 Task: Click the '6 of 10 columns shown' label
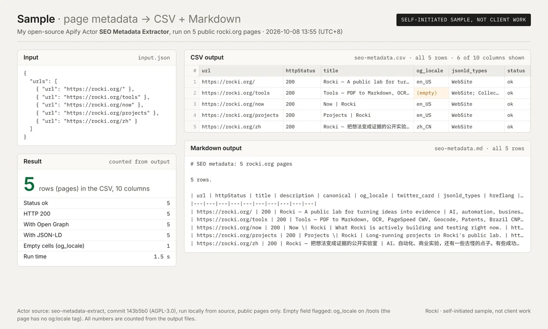pyautogui.click(x=490, y=58)
